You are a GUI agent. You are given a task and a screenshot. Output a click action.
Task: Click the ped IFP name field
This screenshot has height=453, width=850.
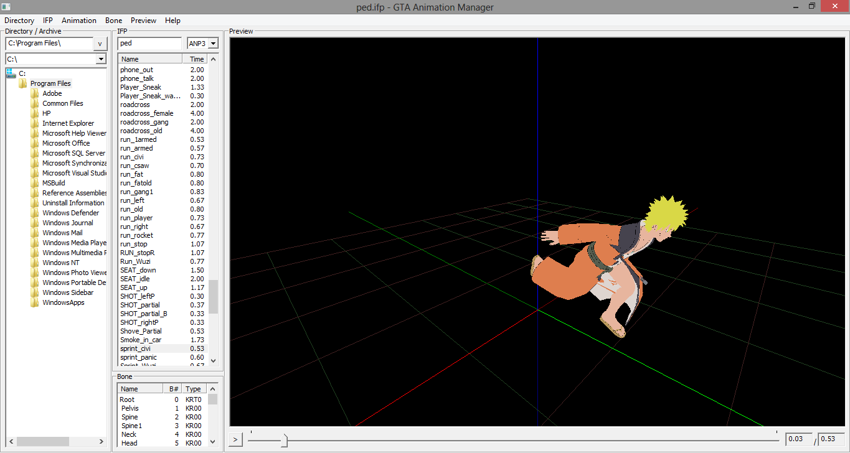tap(149, 44)
